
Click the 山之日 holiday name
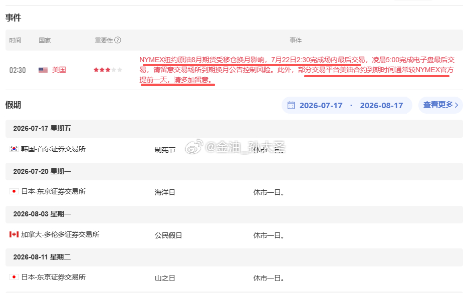pos(165,278)
